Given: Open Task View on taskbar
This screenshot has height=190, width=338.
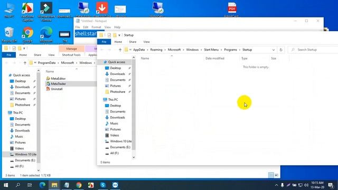Looking at the screenshot, I should [x=30, y=185].
